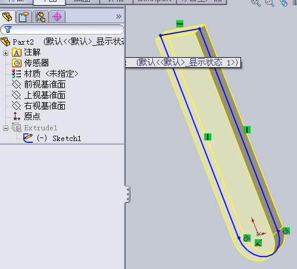Select 材质 <未指定> material item
Image resolution: width=297 pixels, height=269 pixels.
51,74
